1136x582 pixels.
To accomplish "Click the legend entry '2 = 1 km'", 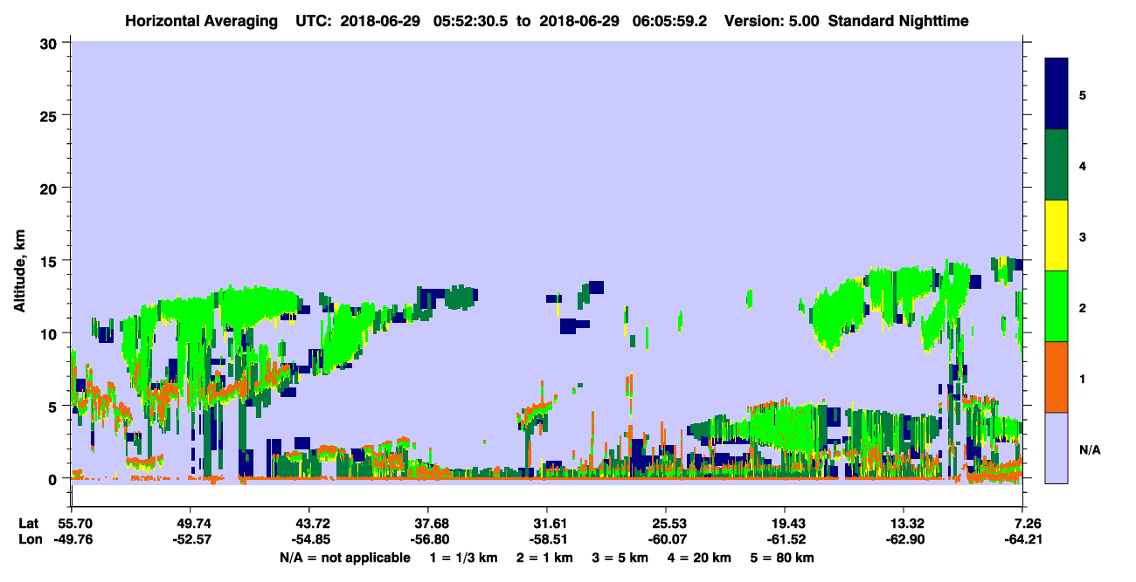I will (545, 558).
